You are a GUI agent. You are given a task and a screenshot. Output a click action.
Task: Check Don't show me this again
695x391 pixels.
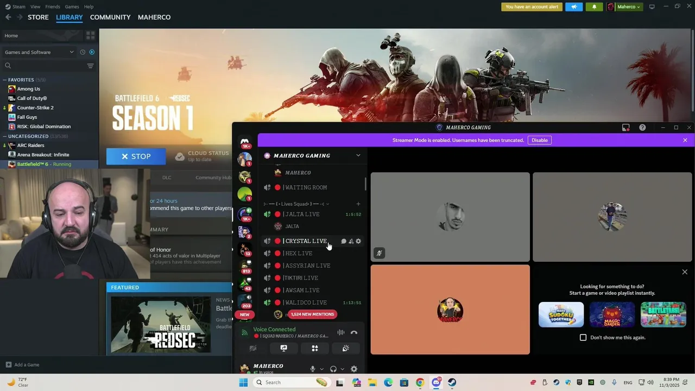coord(583,337)
